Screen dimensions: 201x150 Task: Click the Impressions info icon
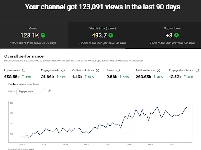pos(24,70)
